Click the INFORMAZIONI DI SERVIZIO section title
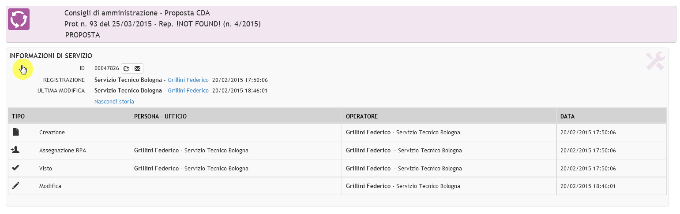Viewport: 680px width, 214px height. pyautogui.click(x=51, y=56)
